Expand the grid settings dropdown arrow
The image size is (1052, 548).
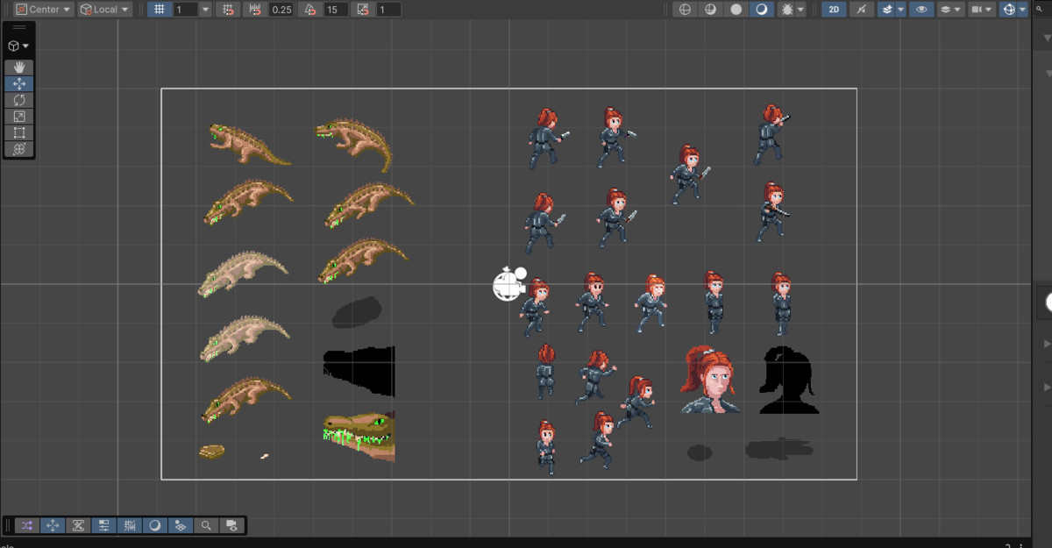206,10
